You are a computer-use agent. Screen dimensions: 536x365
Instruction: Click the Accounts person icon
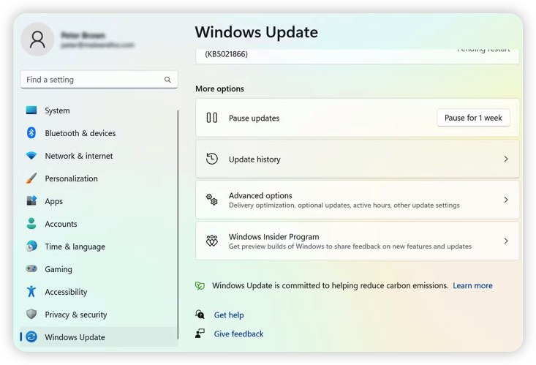[x=31, y=223]
